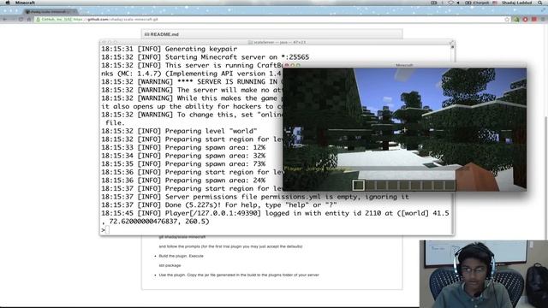Select first hotbar slot in Minecraft

pyautogui.click(x=358, y=185)
